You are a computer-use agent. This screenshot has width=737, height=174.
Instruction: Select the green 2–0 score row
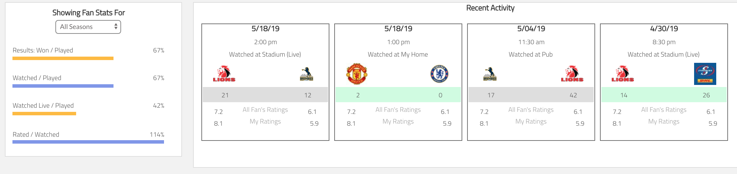(398, 95)
